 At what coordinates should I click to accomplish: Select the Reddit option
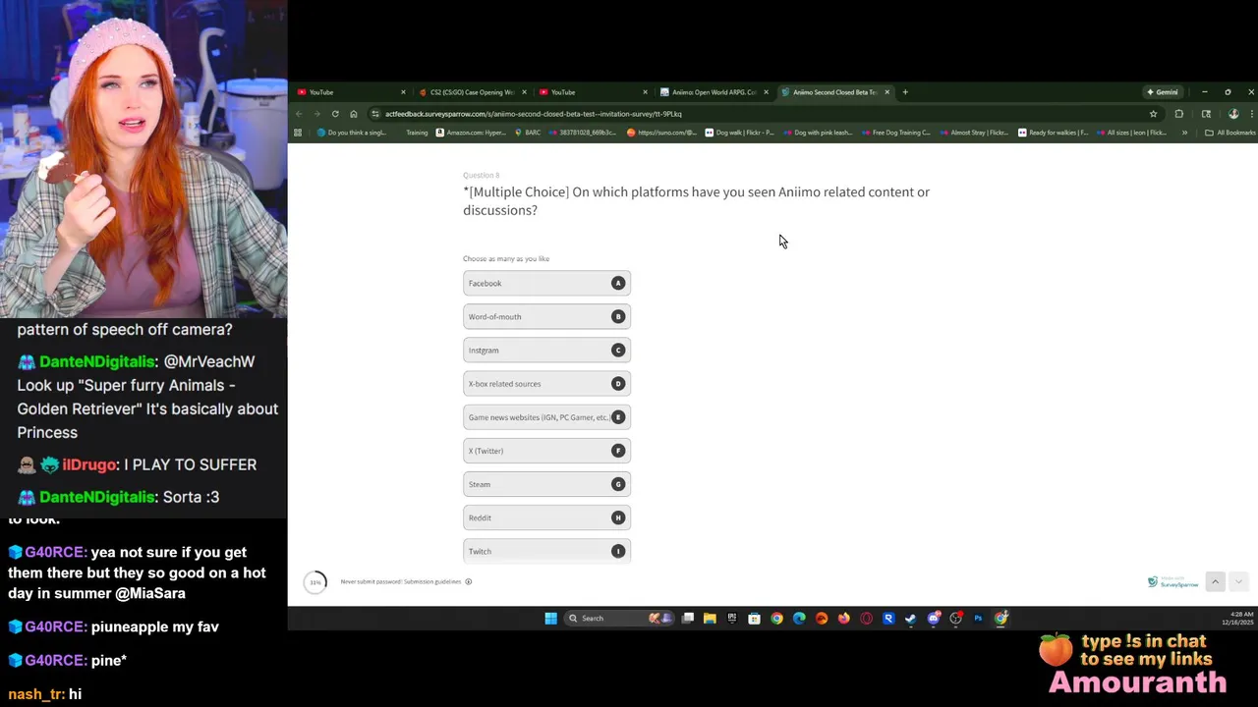tap(546, 517)
